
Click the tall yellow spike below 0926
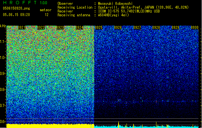[x=119, y=124]
